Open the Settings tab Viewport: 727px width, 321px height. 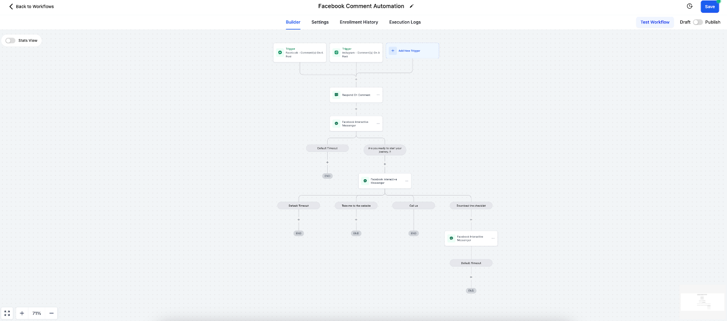320,22
